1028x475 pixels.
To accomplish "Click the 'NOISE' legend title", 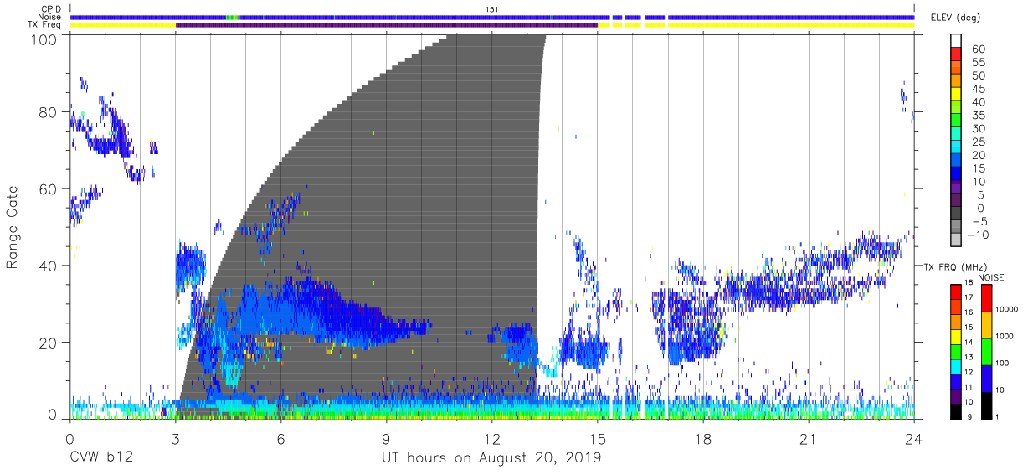I will 991,277.
